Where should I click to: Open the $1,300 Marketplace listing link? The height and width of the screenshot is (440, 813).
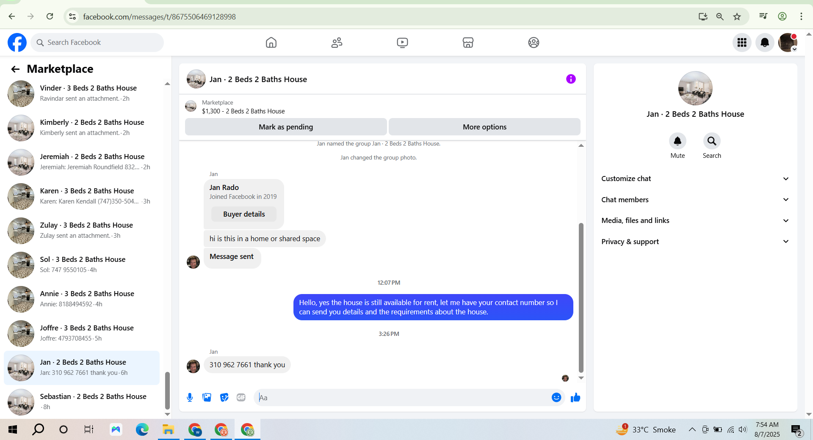point(243,111)
